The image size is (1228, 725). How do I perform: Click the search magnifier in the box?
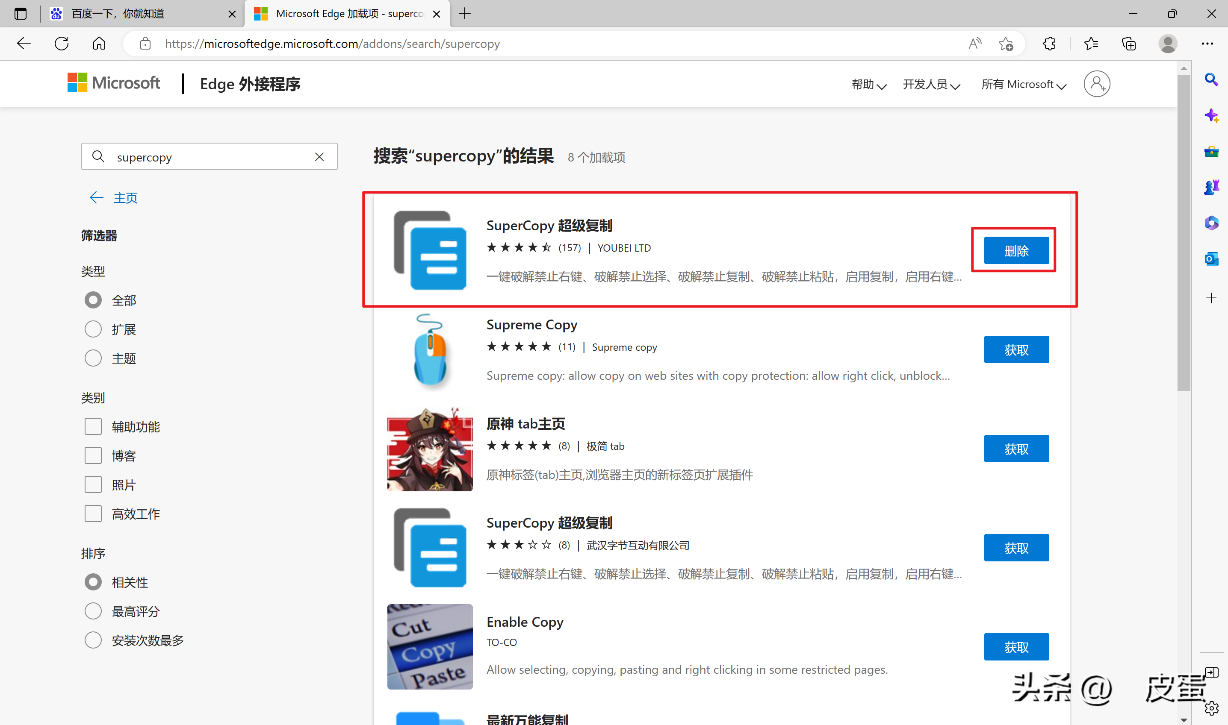click(x=98, y=156)
